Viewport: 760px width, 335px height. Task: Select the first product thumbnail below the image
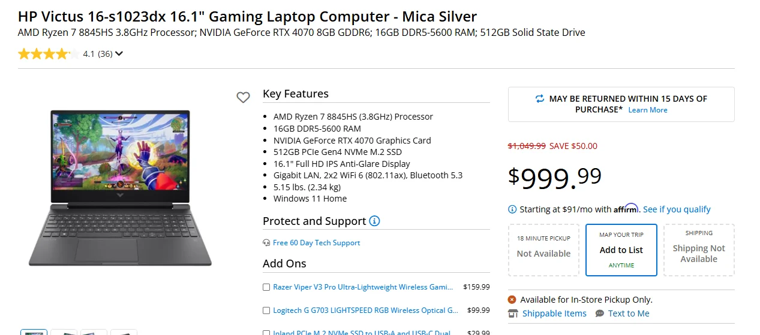34,332
